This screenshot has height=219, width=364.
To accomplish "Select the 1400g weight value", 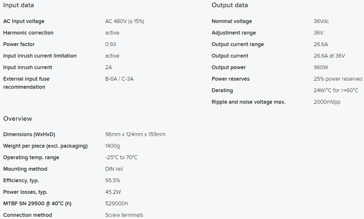I will point(113,146).
